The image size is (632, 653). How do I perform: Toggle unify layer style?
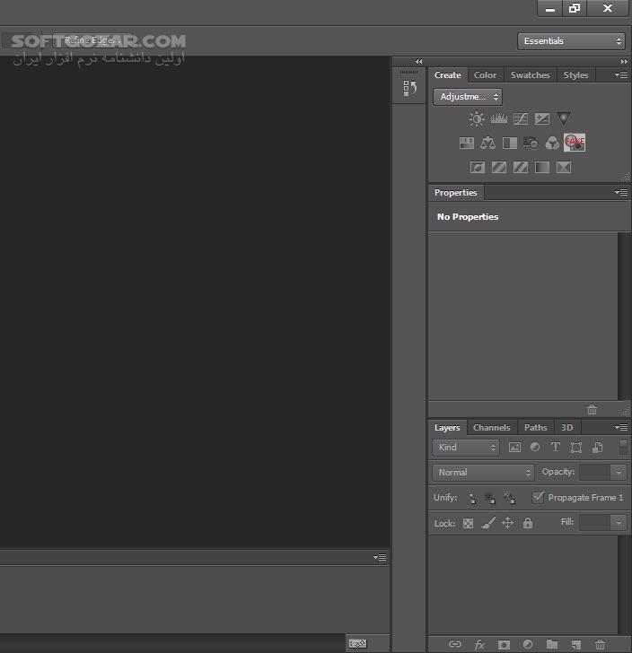[509, 498]
